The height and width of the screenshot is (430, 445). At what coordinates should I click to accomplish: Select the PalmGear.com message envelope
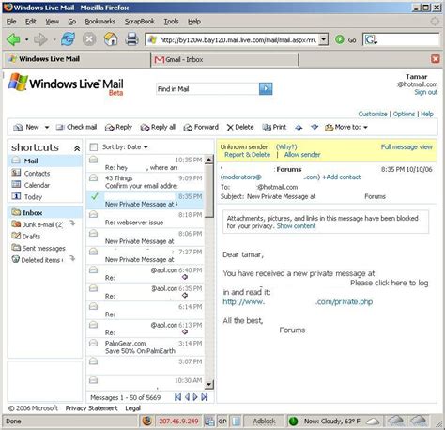[x=93, y=343]
